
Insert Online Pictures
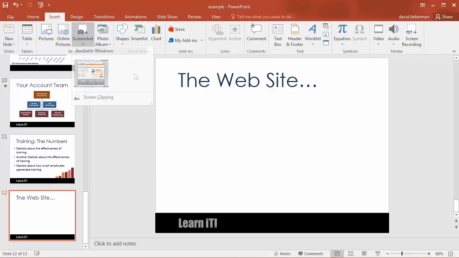tap(63, 35)
